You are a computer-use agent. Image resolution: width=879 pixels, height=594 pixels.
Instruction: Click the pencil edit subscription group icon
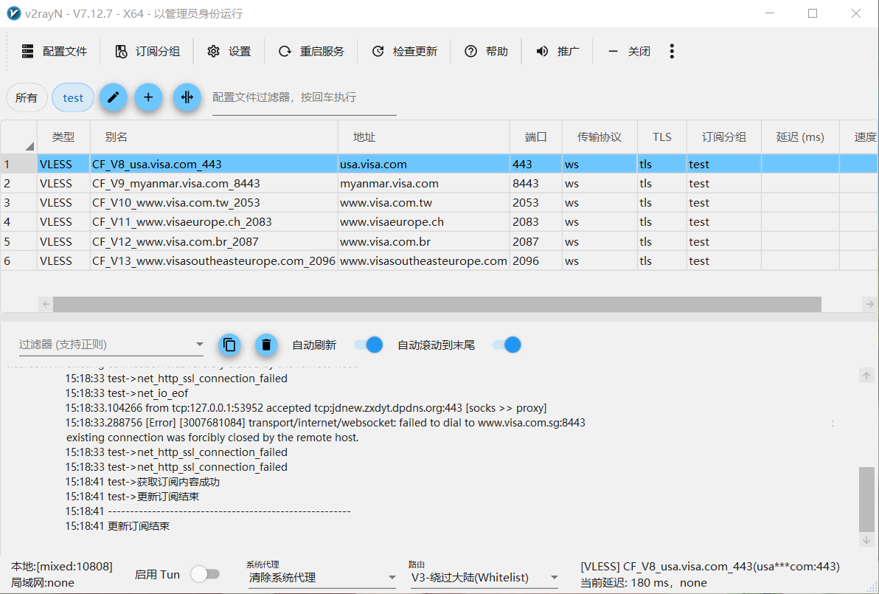coord(113,97)
